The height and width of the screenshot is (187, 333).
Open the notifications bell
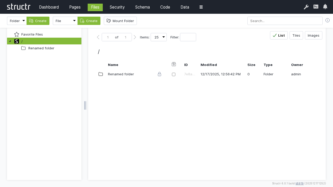tap(325, 7)
